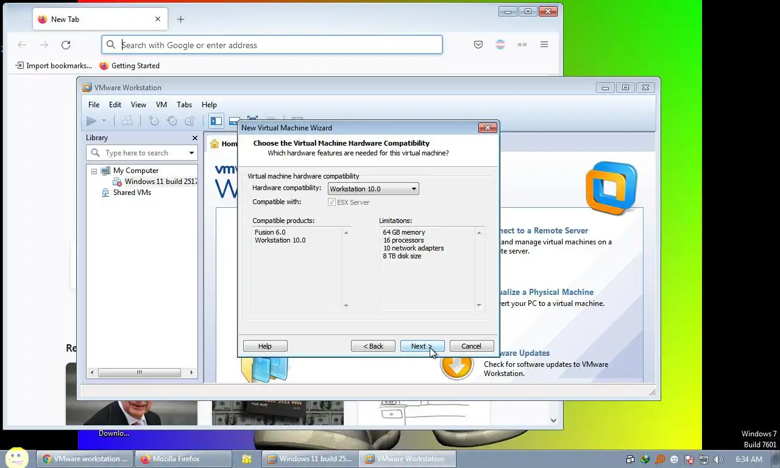780x468 pixels.
Task: Click the Firefox address bar
Action: [x=272, y=45]
